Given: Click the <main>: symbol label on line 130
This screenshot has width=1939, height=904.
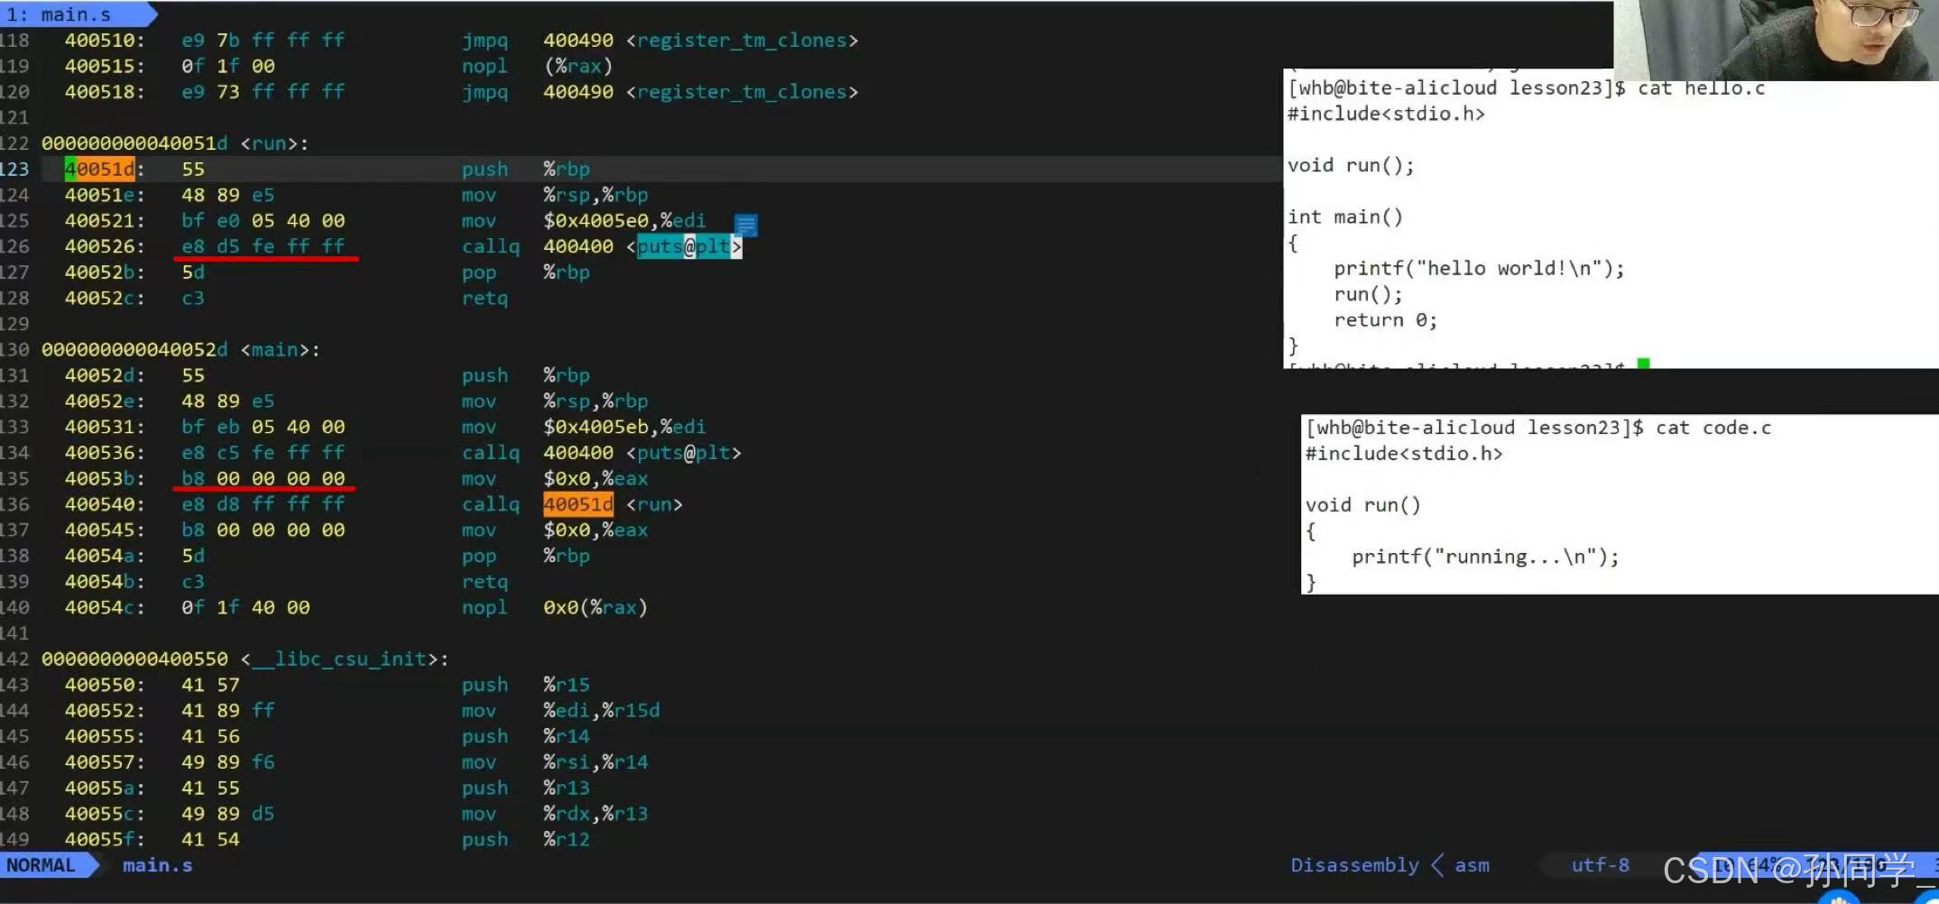Looking at the screenshot, I should (280, 349).
